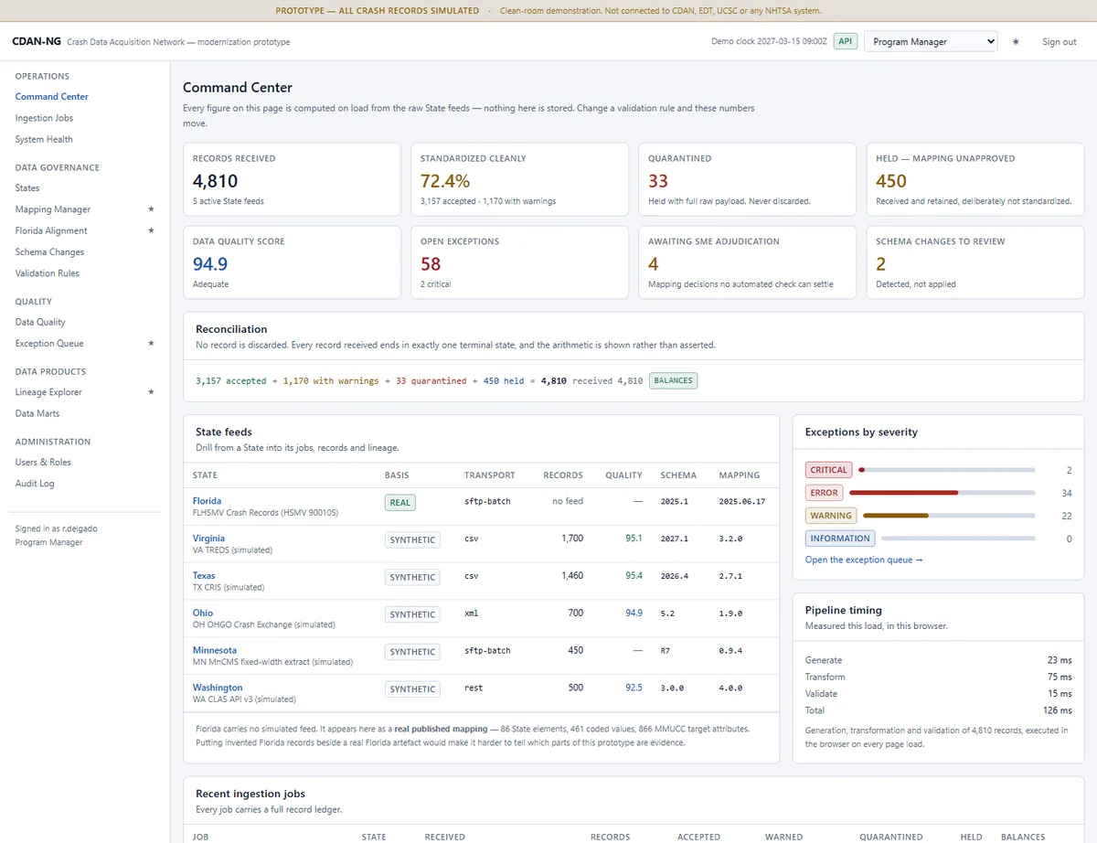This screenshot has width=1097, height=843.
Task: Toggle the light/dark theme sun icon
Action: [1016, 42]
